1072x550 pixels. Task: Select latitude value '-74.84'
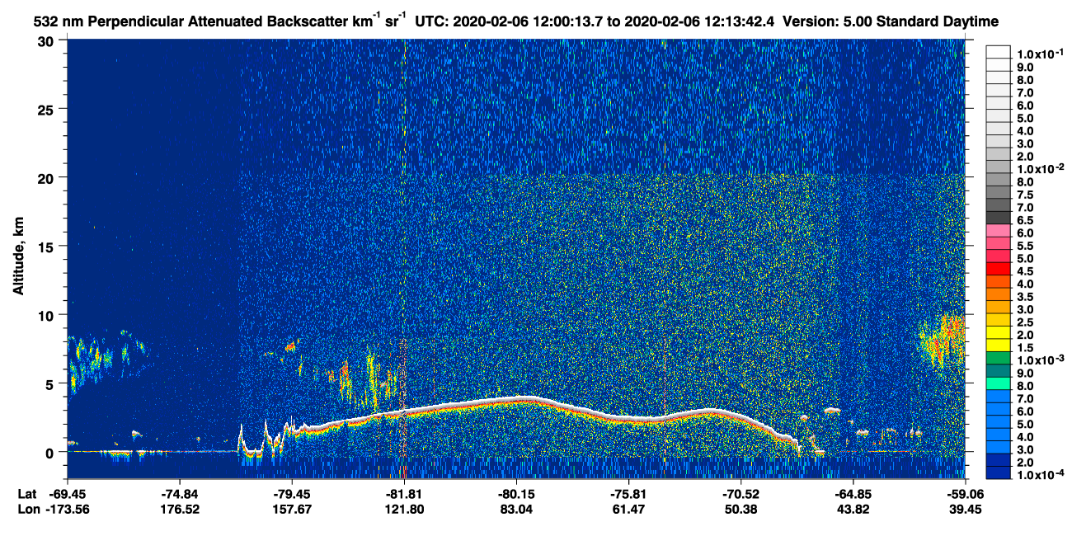[179, 494]
